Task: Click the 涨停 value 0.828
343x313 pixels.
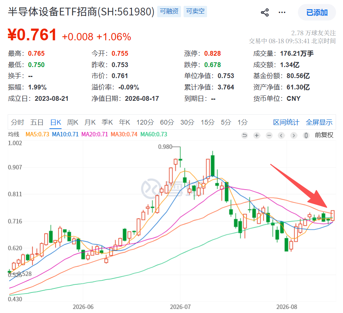Action: click(x=213, y=54)
